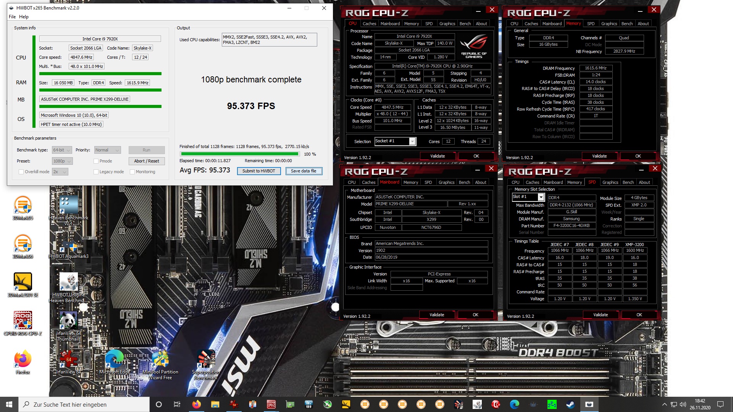Toggle Overkill mode checkbox
Viewport: 733px width, 412px height.
21,172
